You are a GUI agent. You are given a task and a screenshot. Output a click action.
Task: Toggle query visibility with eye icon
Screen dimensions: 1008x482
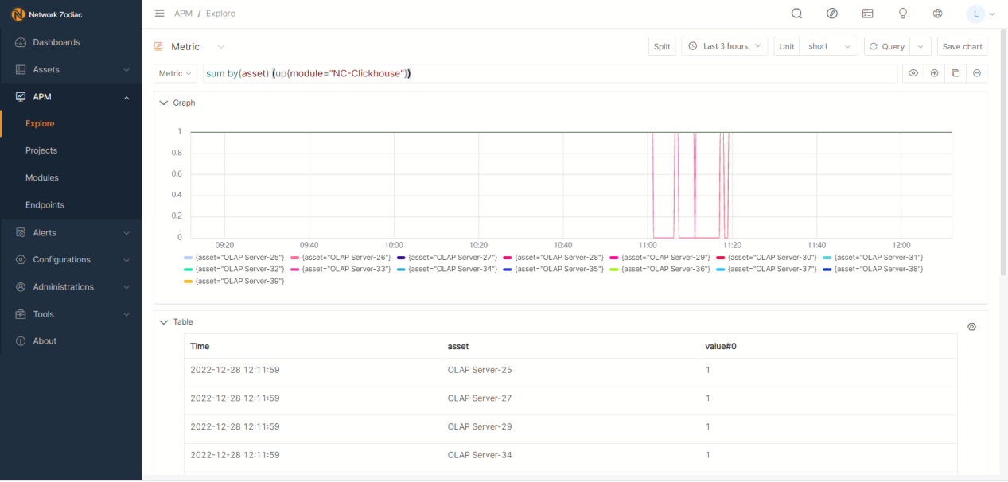click(913, 73)
